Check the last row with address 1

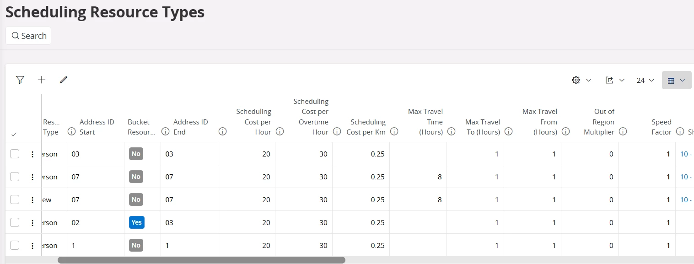(x=15, y=245)
